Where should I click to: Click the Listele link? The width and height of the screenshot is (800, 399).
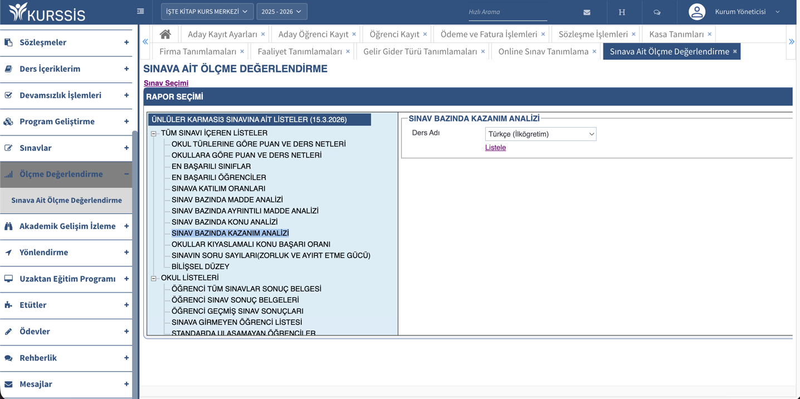click(495, 148)
